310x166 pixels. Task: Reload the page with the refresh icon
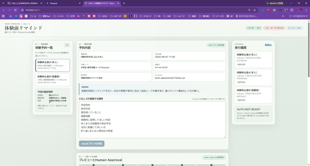[x=15, y=10]
